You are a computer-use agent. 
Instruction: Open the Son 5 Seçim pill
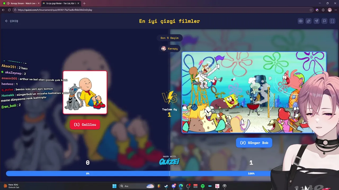coord(169,38)
